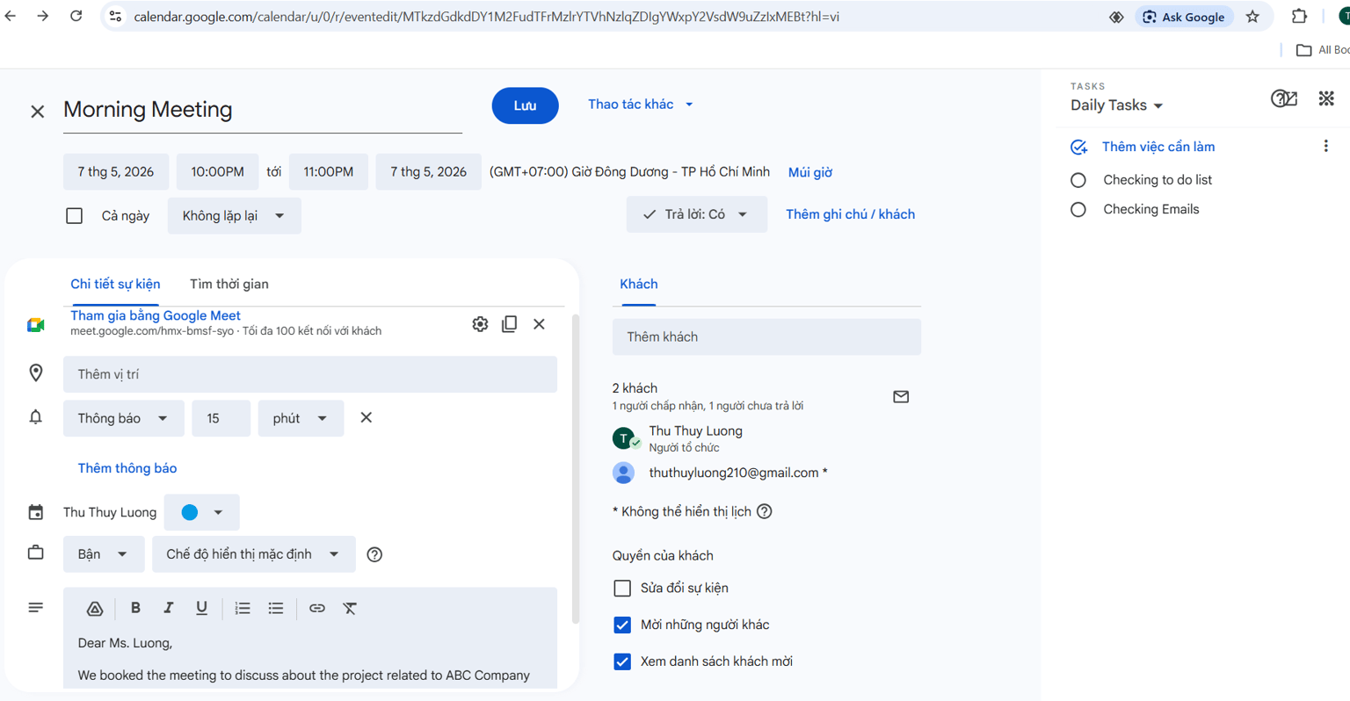Remove the 15 minute notification
This screenshot has width=1350, height=701.
[367, 418]
